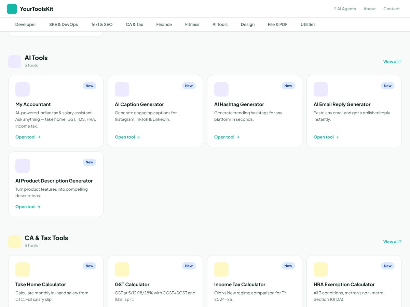Screen dimensions: 410x307
Task: Open tool link for AI Hashtag Generator
Action: point(227,137)
